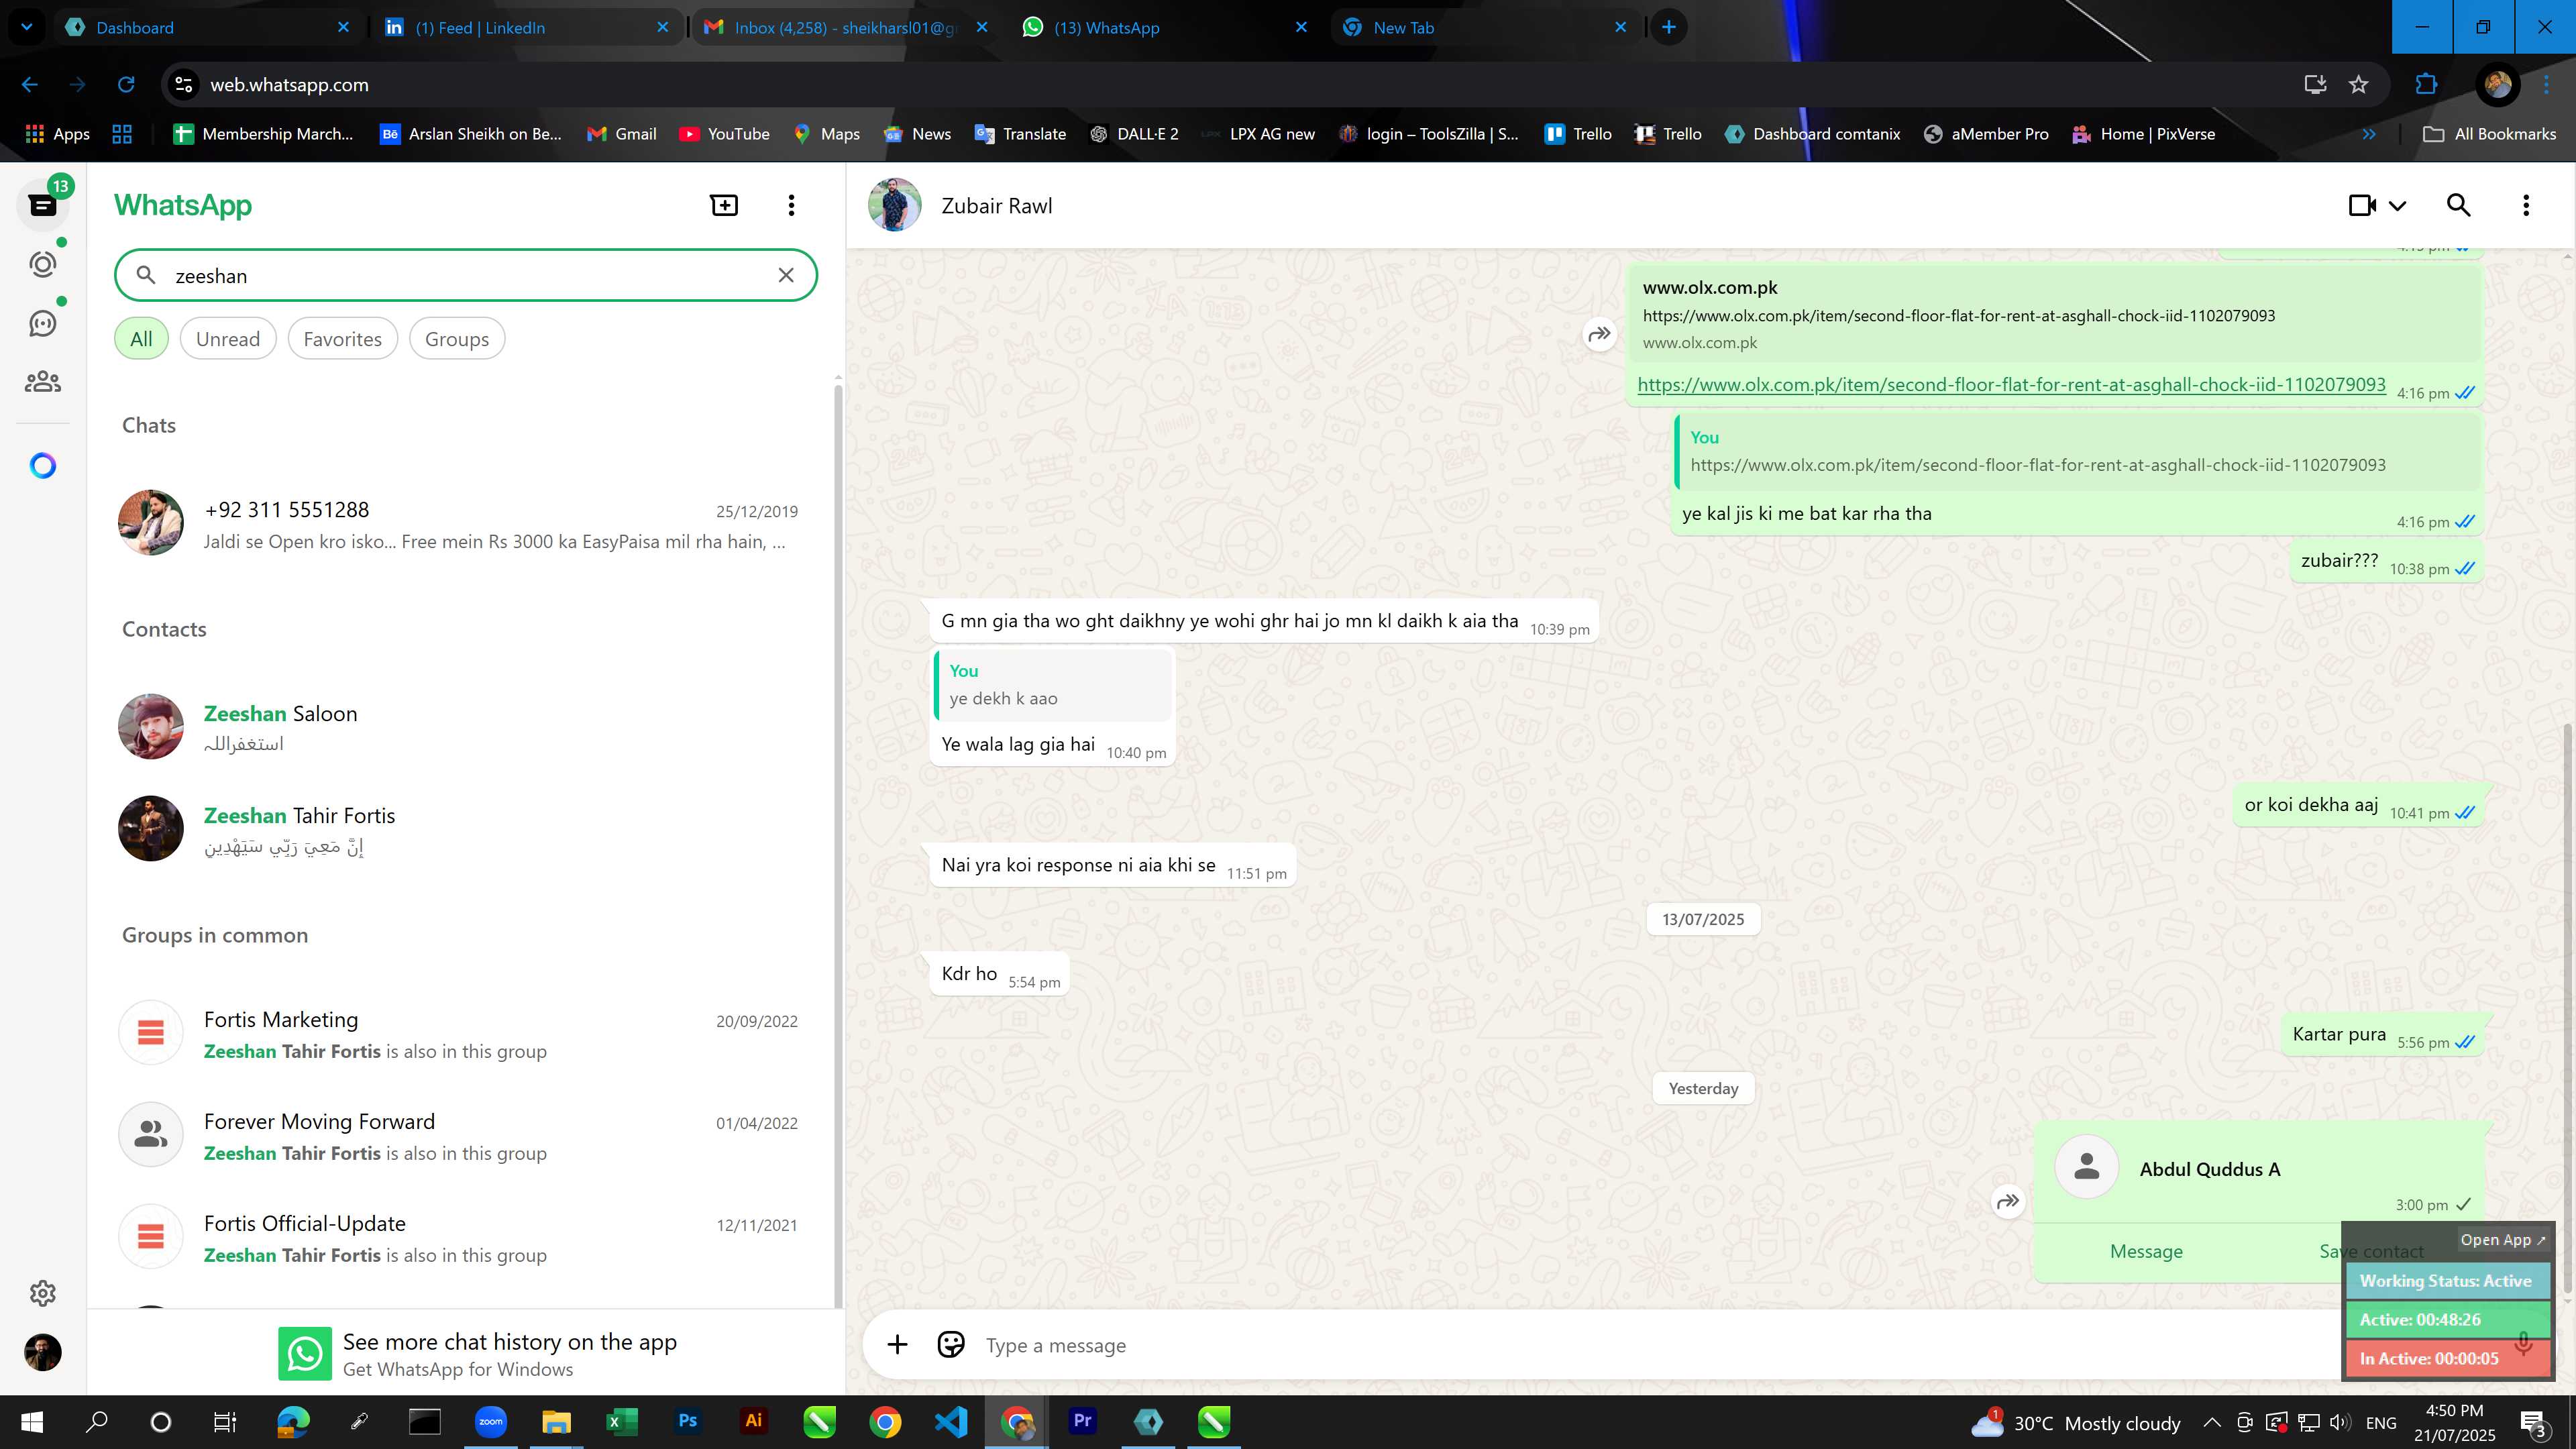Image resolution: width=2576 pixels, height=1449 pixels.
Task: Switch to the Gmail Inbox tab
Action: pyautogui.click(x=845, y=28)
